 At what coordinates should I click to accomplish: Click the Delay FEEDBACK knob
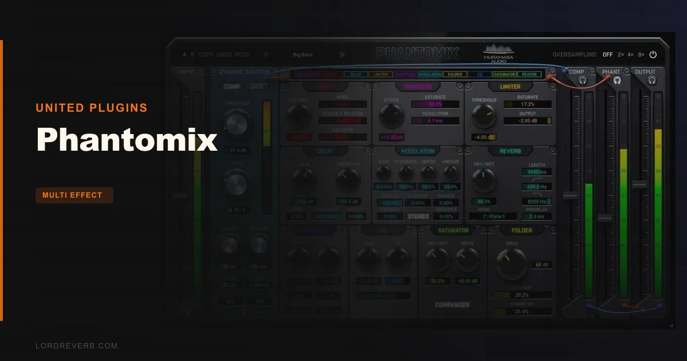pos(349,180)
